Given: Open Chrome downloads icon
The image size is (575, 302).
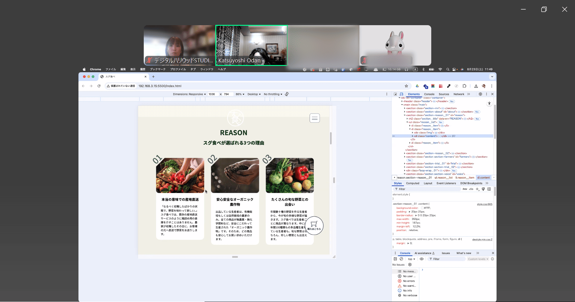Looking at the screenshot, I should [x=476, y=86].
